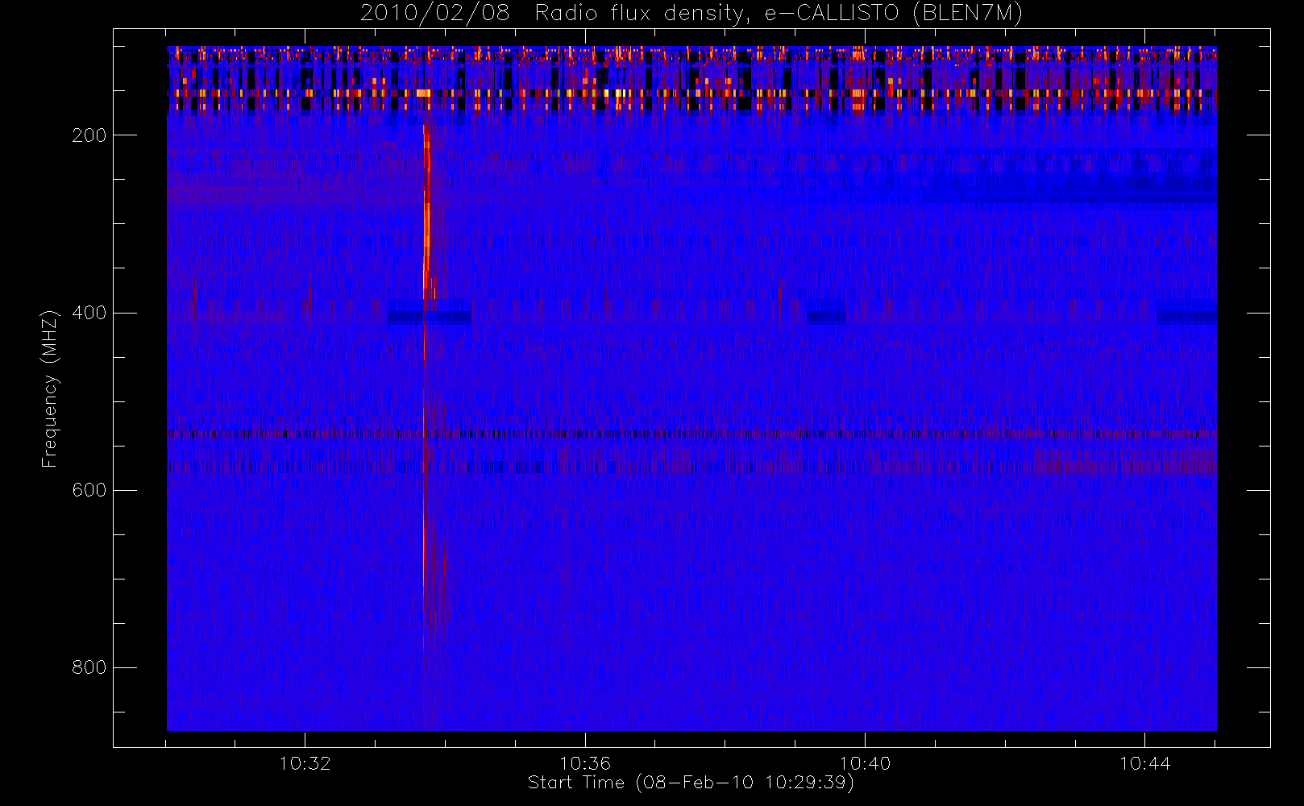
Task: Click the "Start Time (08-Feb-10 10:29:39)" label
Action: pyautogui.click(x=691, y=783)
